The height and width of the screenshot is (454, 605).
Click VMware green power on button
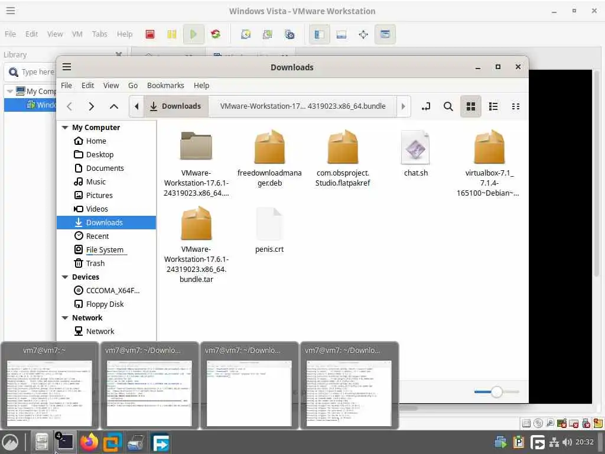coord(193,34)
